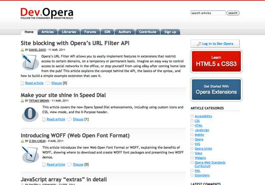Screen dimensions: 265x185
Task: Switch to the Forums tab
Action: 90,32
